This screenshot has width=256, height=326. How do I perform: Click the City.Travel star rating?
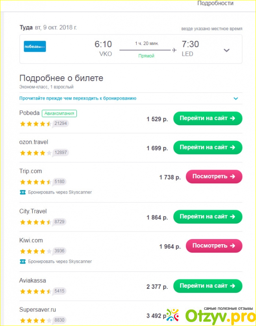pos(35,222)
